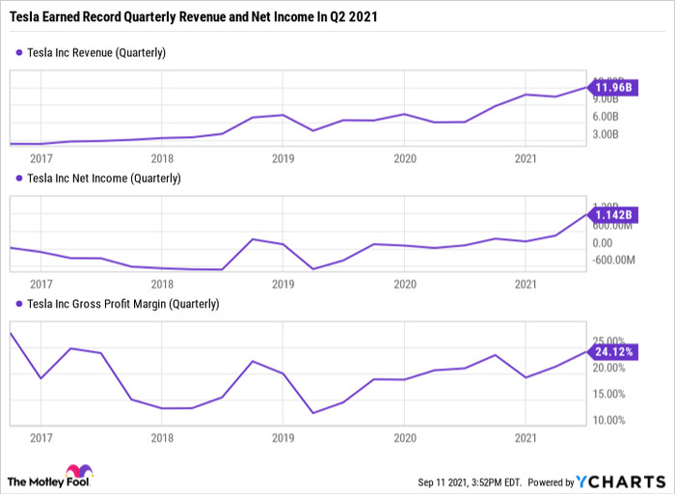675x494 pixels.
Task: Click the 2020 label under the net income chart
Action: point(405,285)
